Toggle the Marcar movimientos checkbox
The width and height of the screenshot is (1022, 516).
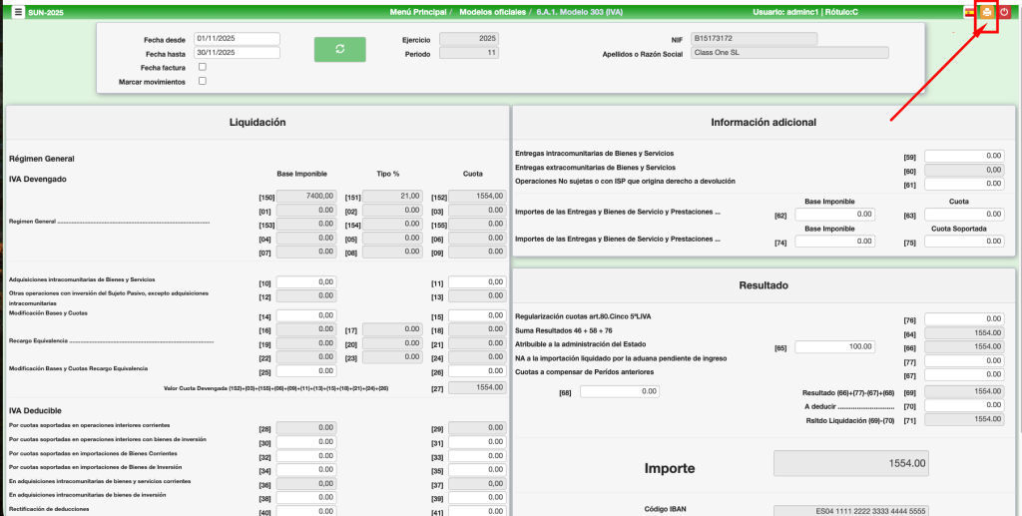[x=203, y=82]
